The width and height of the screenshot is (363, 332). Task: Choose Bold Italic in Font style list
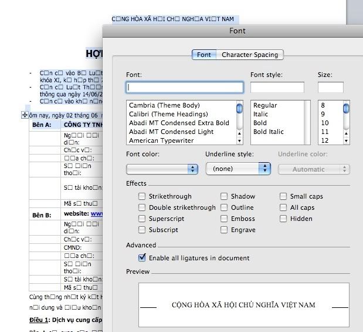click(x=268, y=132)
